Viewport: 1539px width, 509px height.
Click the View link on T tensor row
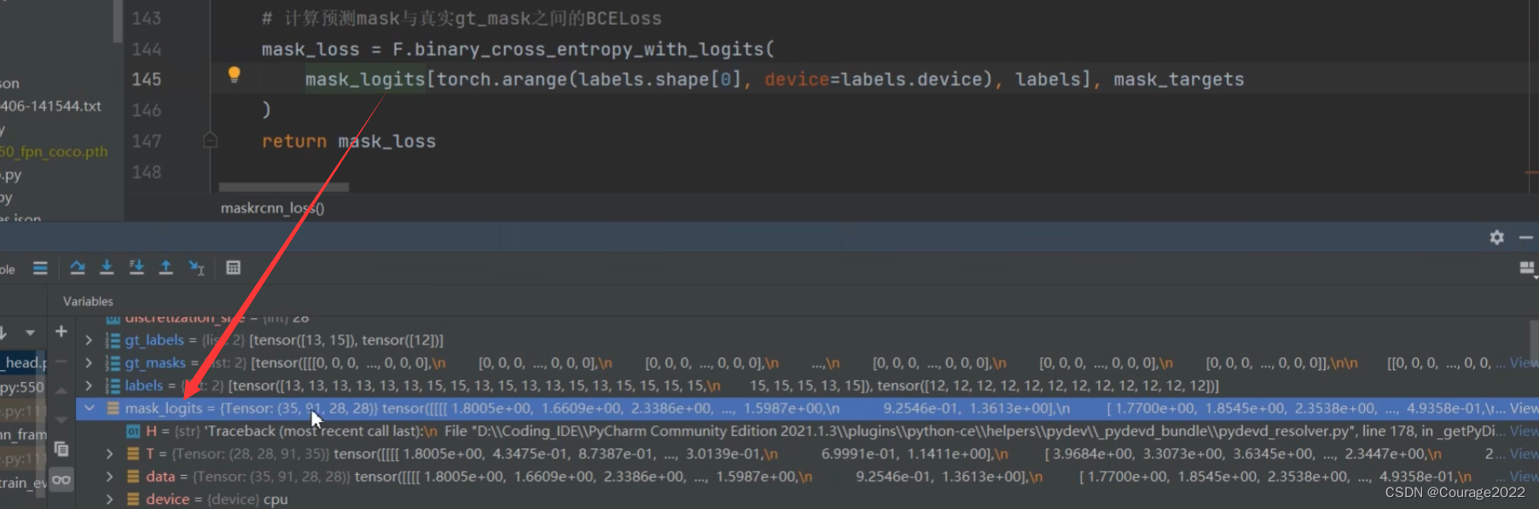pyautogui.click(x=1524, y=454)
